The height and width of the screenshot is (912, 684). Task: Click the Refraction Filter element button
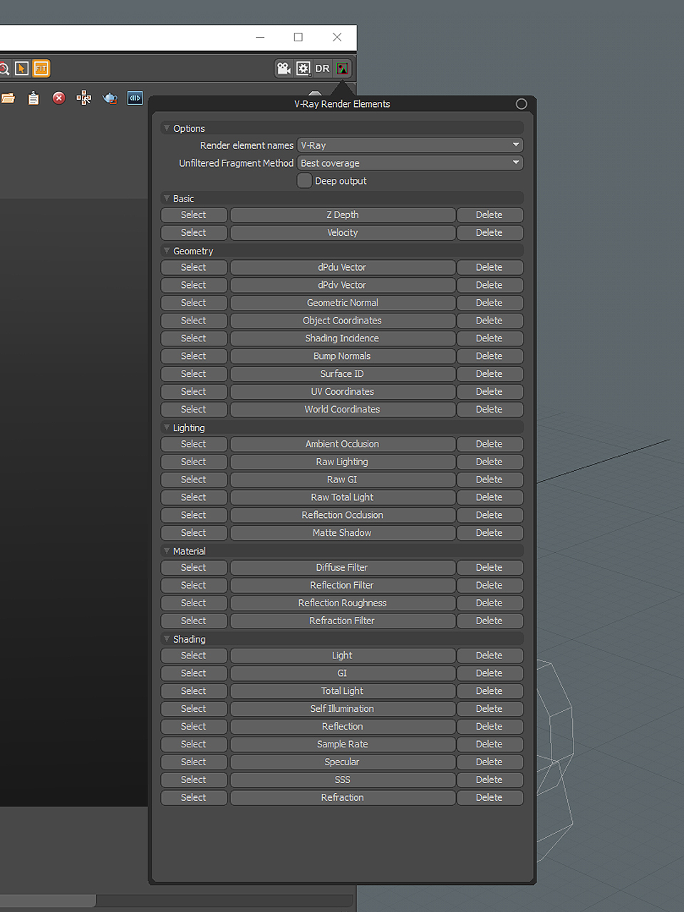click(x=343, y=621)
